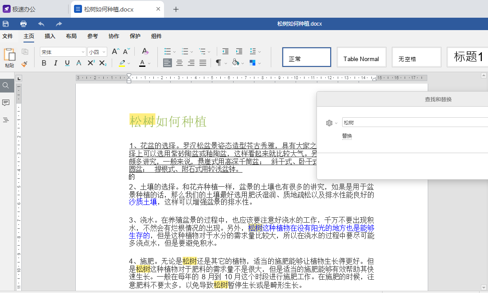Screen dimensions: 488x293
Task: Open the font color dropdown arrow
Action: click(149, 63)
